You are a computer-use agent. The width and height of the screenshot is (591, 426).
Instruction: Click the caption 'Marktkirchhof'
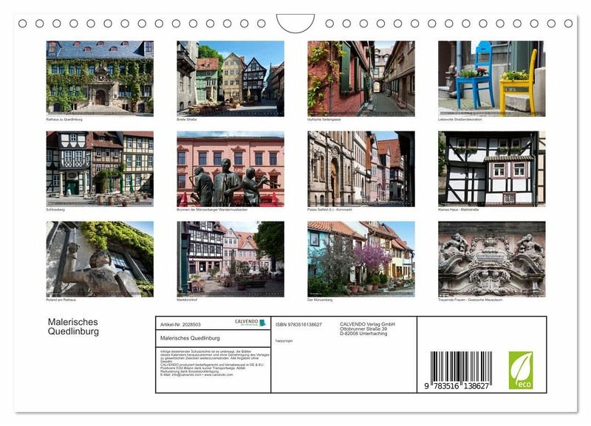(x=187, y=300)
